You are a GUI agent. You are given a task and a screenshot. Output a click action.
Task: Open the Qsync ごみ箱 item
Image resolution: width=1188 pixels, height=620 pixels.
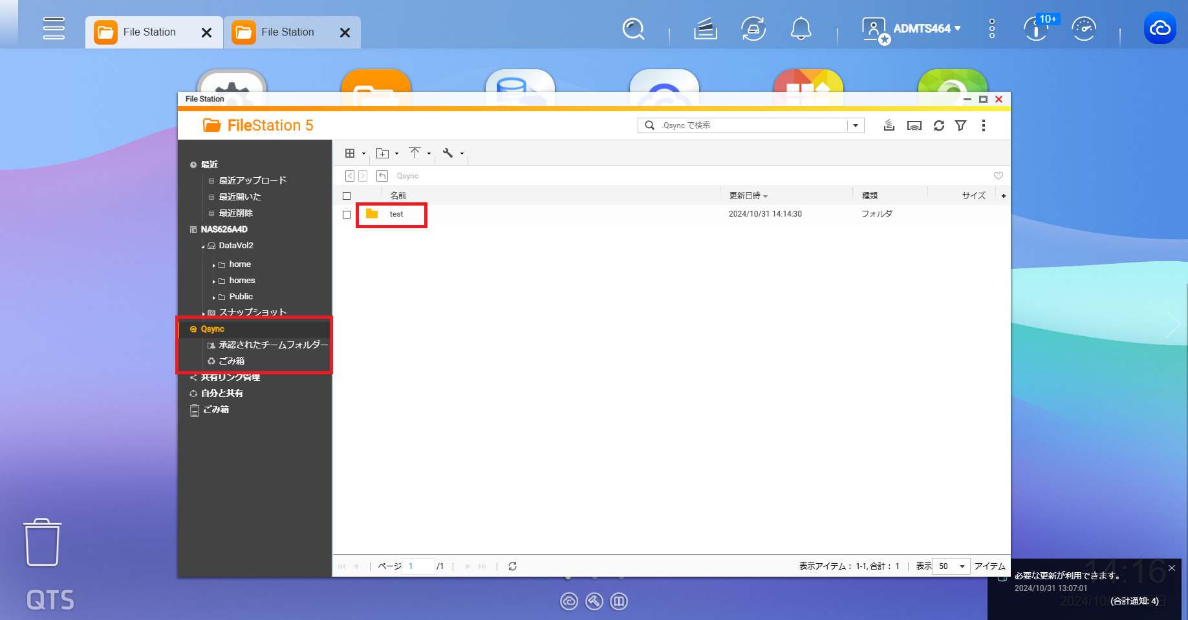click(232, 361)
